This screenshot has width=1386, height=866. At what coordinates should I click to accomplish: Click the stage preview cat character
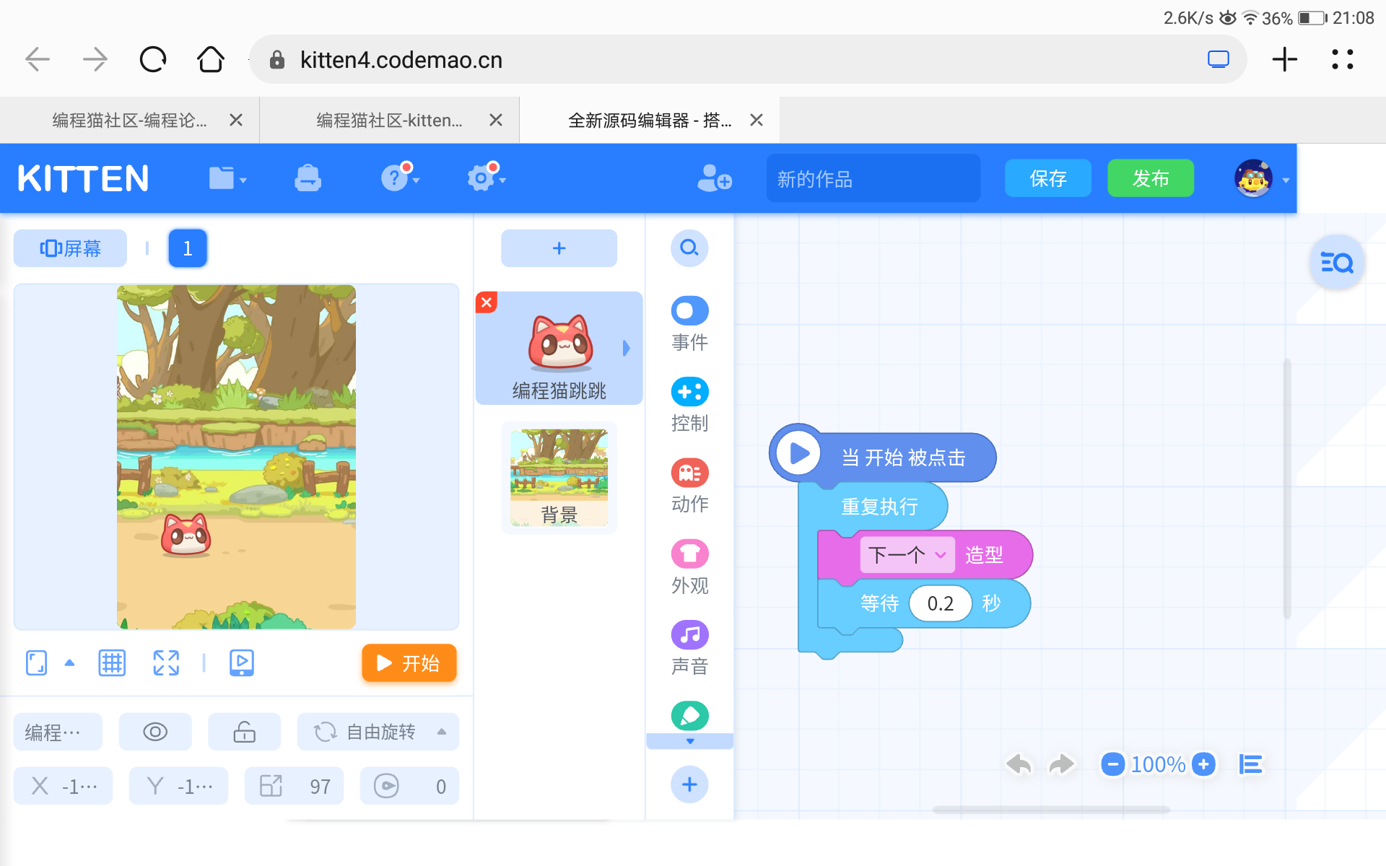pos(186,535)
